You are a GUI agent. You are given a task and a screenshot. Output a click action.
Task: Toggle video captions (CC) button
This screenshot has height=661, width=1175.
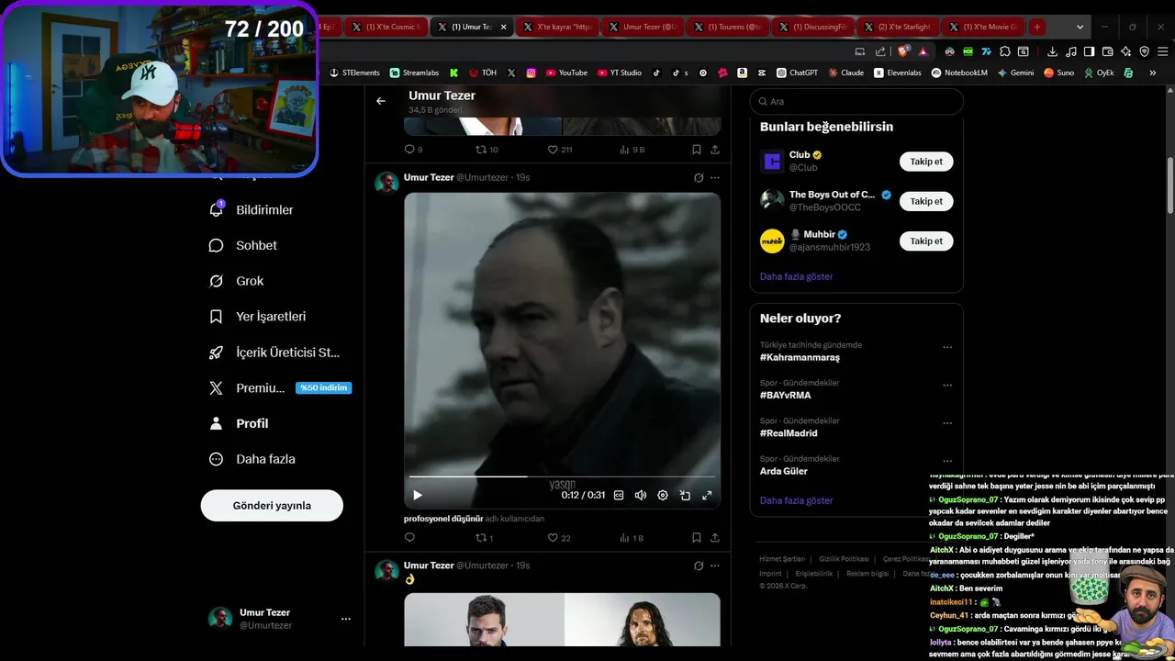(619, 495)
